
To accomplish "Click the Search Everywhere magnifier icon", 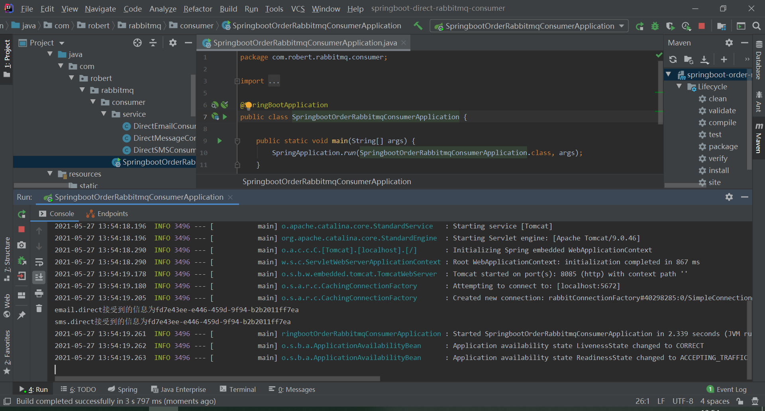I will tap(756, 26).
